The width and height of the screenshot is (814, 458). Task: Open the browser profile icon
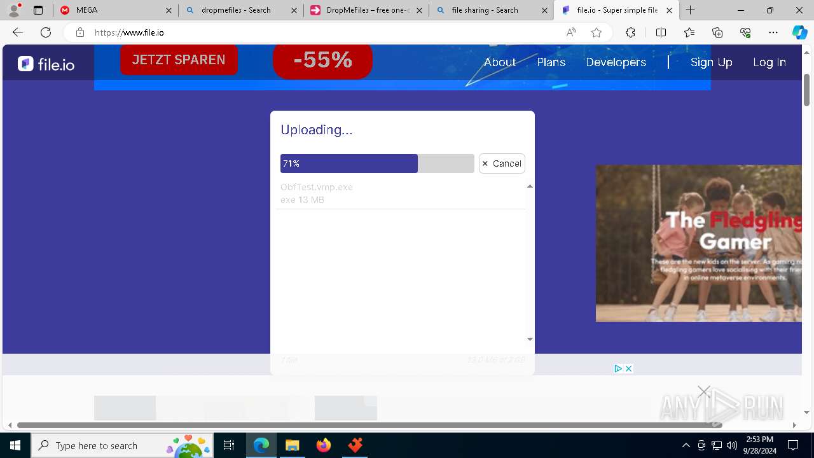(14, 10)
